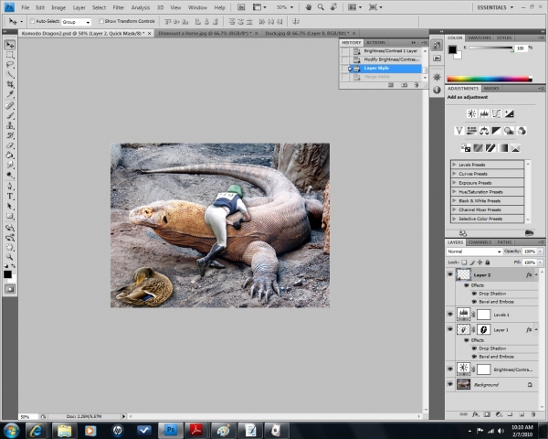This screenshot has height=439, width=548.
Task: Add a Color Balance adjustment
Action: (484, 131)
